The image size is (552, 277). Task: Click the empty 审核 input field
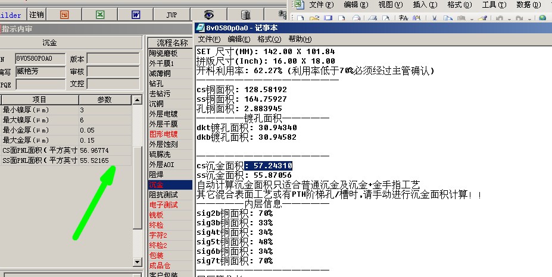click(x=113, y=71)
